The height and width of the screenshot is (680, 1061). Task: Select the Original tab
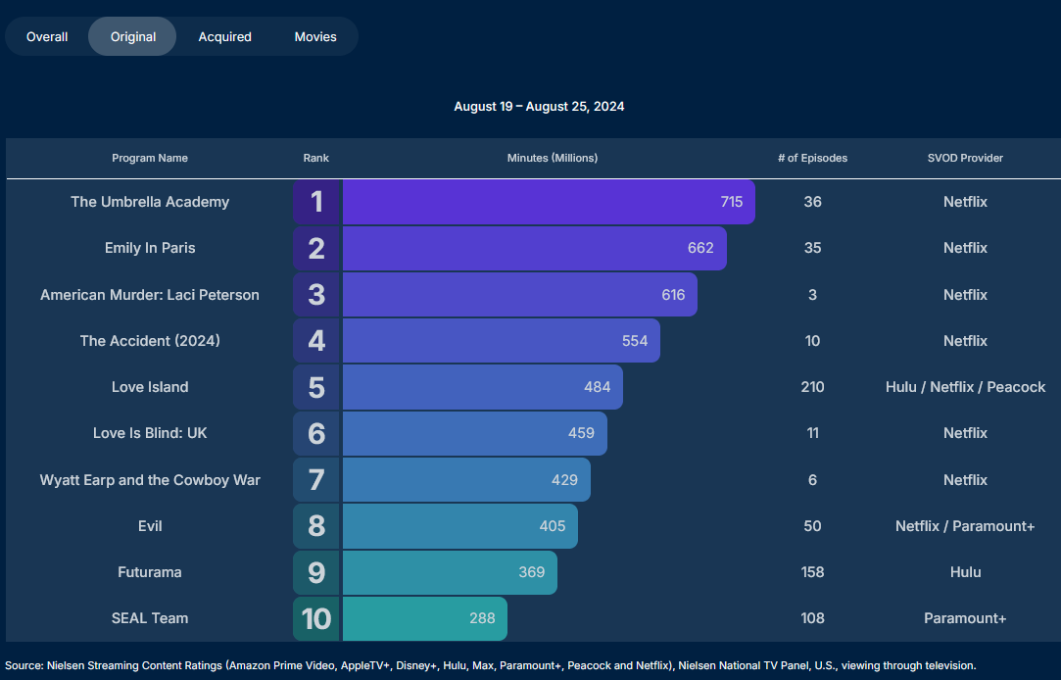(133, 37)
